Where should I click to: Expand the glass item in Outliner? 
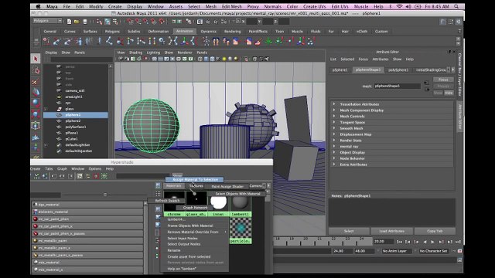[x=46, y=109]
